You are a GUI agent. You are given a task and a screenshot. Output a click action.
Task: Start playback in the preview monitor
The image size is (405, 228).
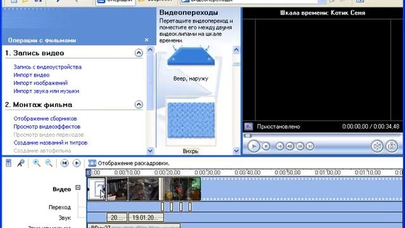pos(254,146)
